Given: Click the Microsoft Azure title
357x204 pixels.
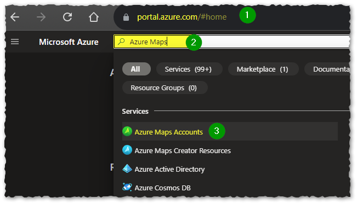Looking at the screenshot, I should [x=69, y=42].
